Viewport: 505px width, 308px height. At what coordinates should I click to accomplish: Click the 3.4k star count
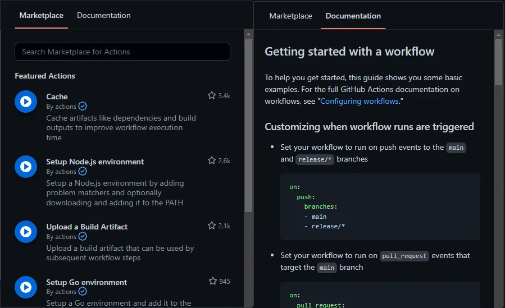coord(224,96)
